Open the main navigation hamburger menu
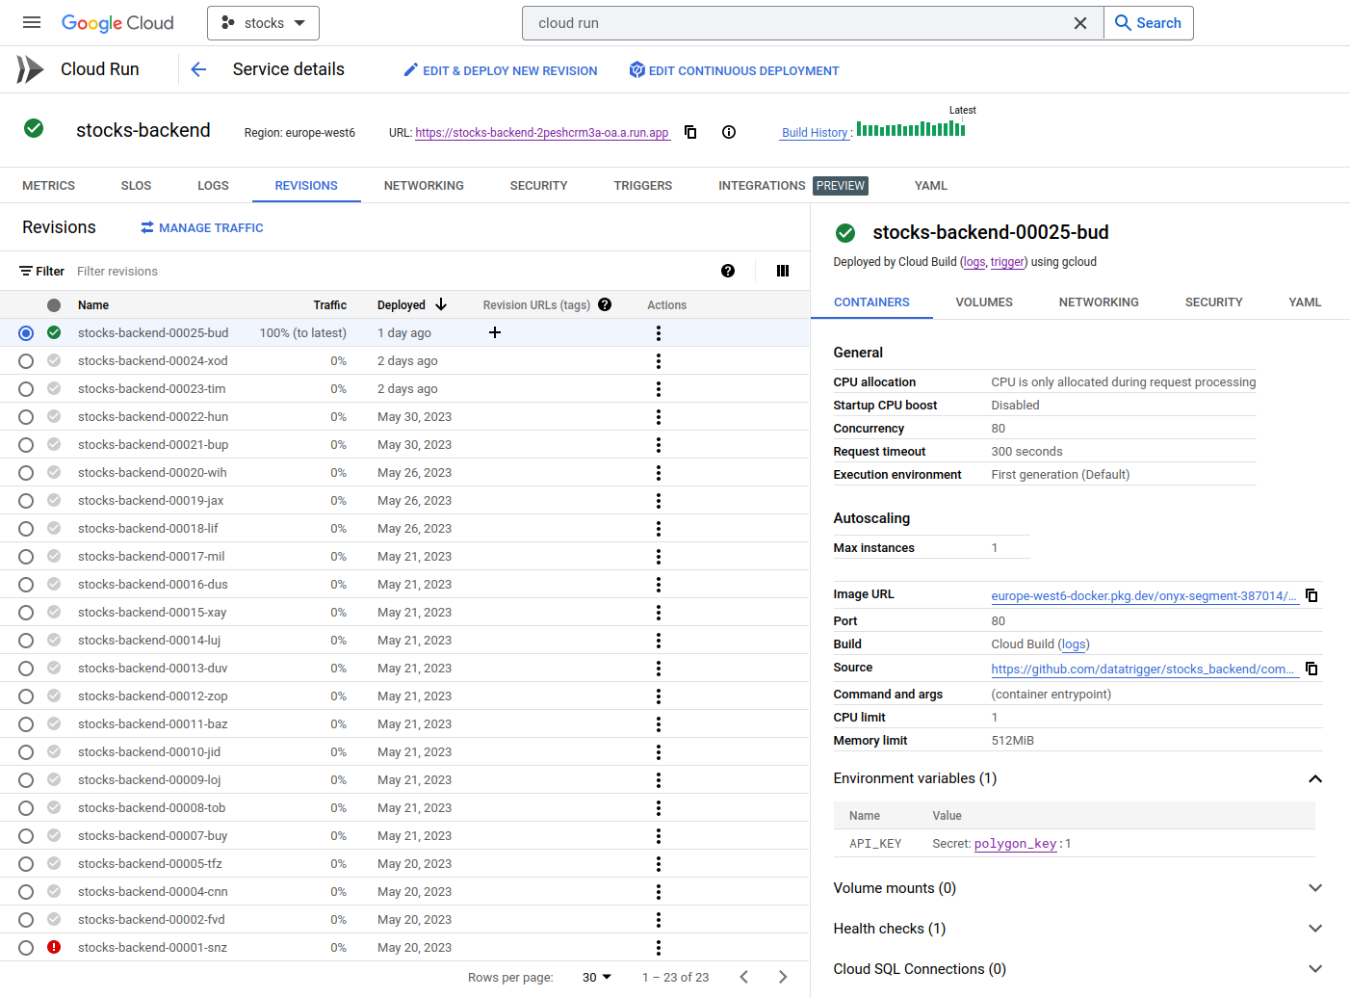The image size is (1350, 998). (32, 22)
